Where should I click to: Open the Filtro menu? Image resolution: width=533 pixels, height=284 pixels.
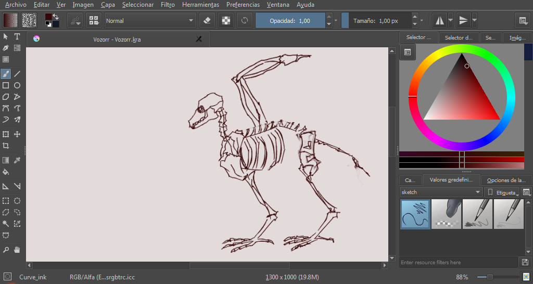[x=168, y=5]
